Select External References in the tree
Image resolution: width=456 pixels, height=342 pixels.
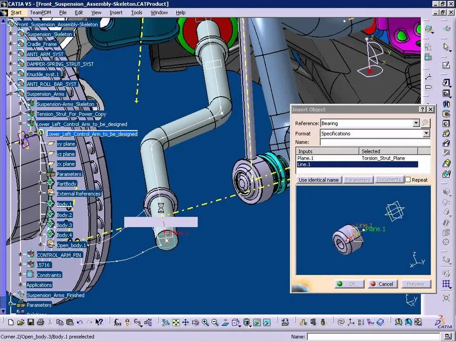pos(78,194)
